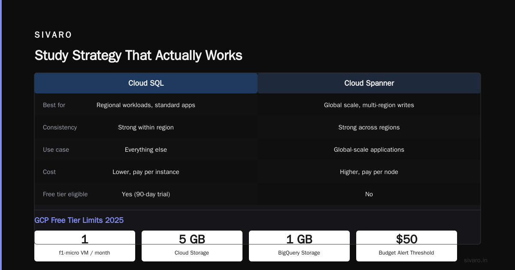
Task: Select the Cloud SQL column header
Action: tap(146, 83)
